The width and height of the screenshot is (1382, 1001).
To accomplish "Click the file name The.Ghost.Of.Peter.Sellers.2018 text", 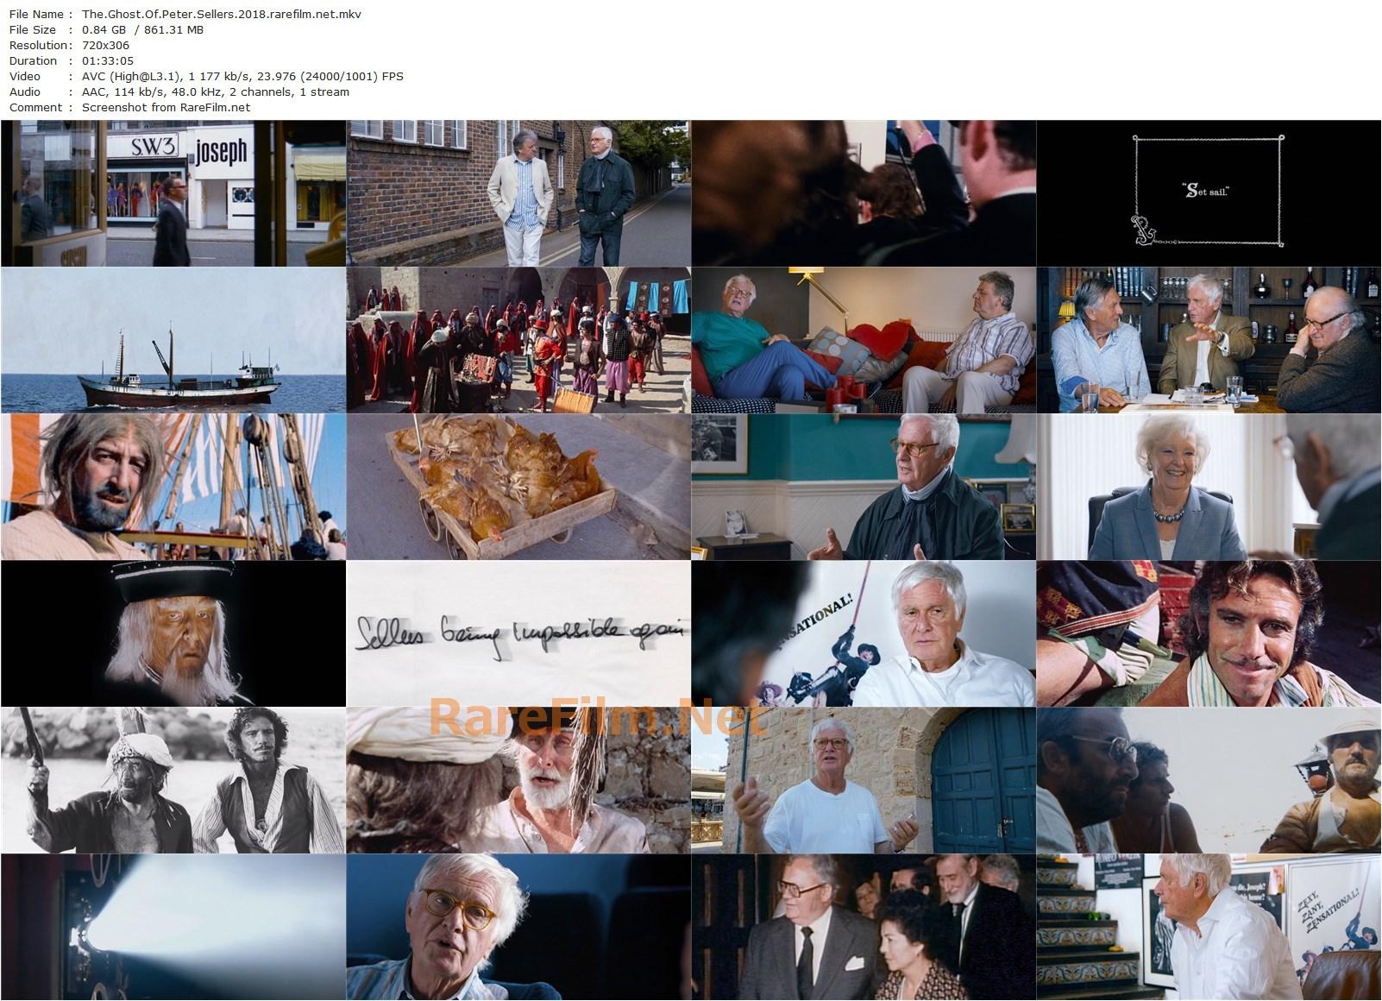I will [221, 14].
